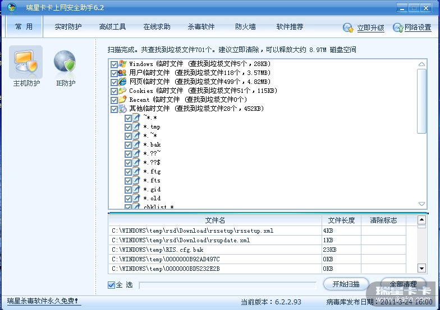
Task: Open the 杀毒软件 tab
Action: (201, 27)
